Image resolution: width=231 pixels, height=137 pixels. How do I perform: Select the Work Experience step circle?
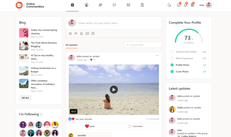(x=172, y=58)
